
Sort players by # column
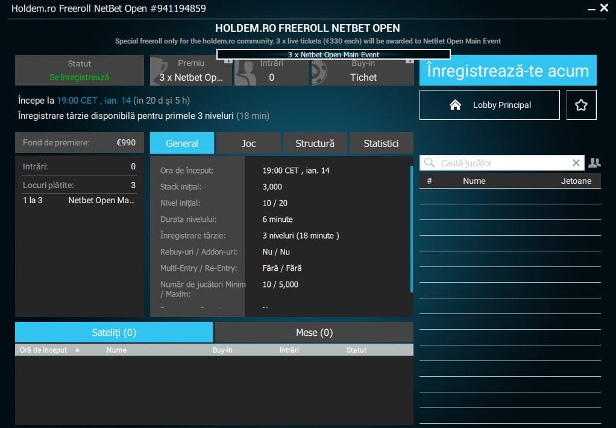[429, 181]
